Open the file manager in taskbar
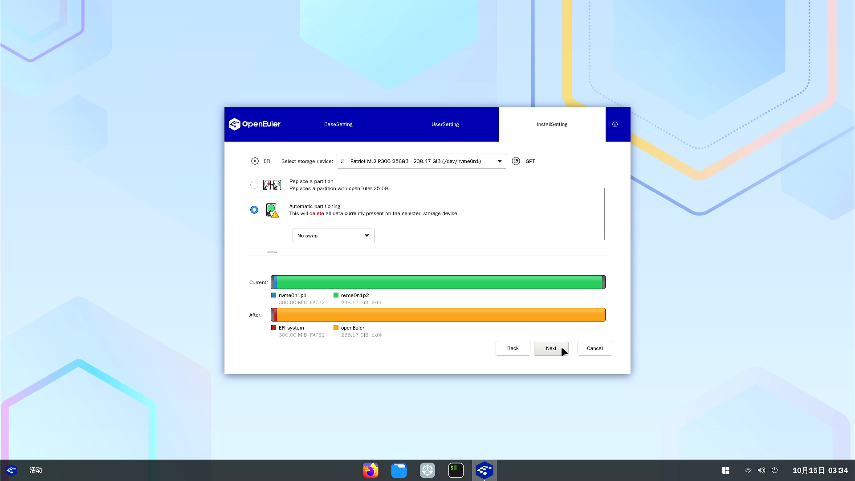 pos(399,470)
